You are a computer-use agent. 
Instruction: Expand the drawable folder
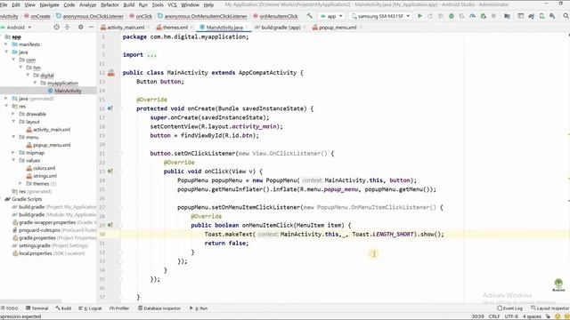click(x=13, y=114)
